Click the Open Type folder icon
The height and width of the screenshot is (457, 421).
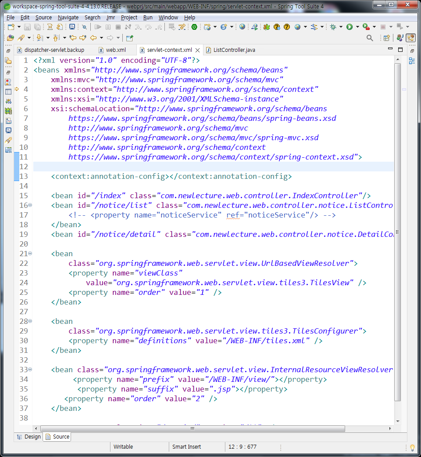11,38
